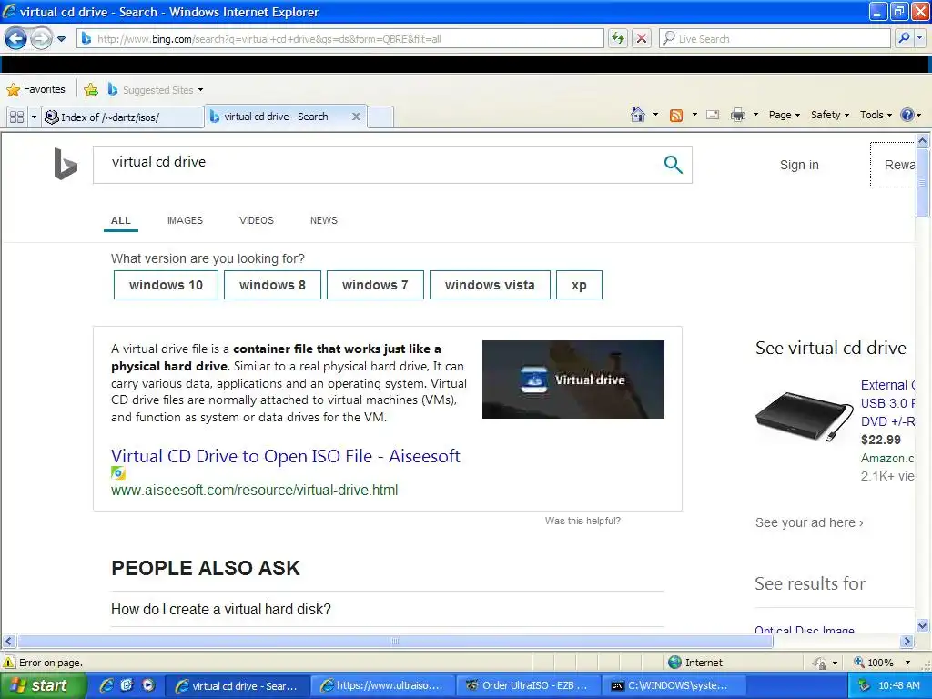Viewport: 932px width, 699px height.
Task: Click the blue Help question icon
Action: (907, 115)
